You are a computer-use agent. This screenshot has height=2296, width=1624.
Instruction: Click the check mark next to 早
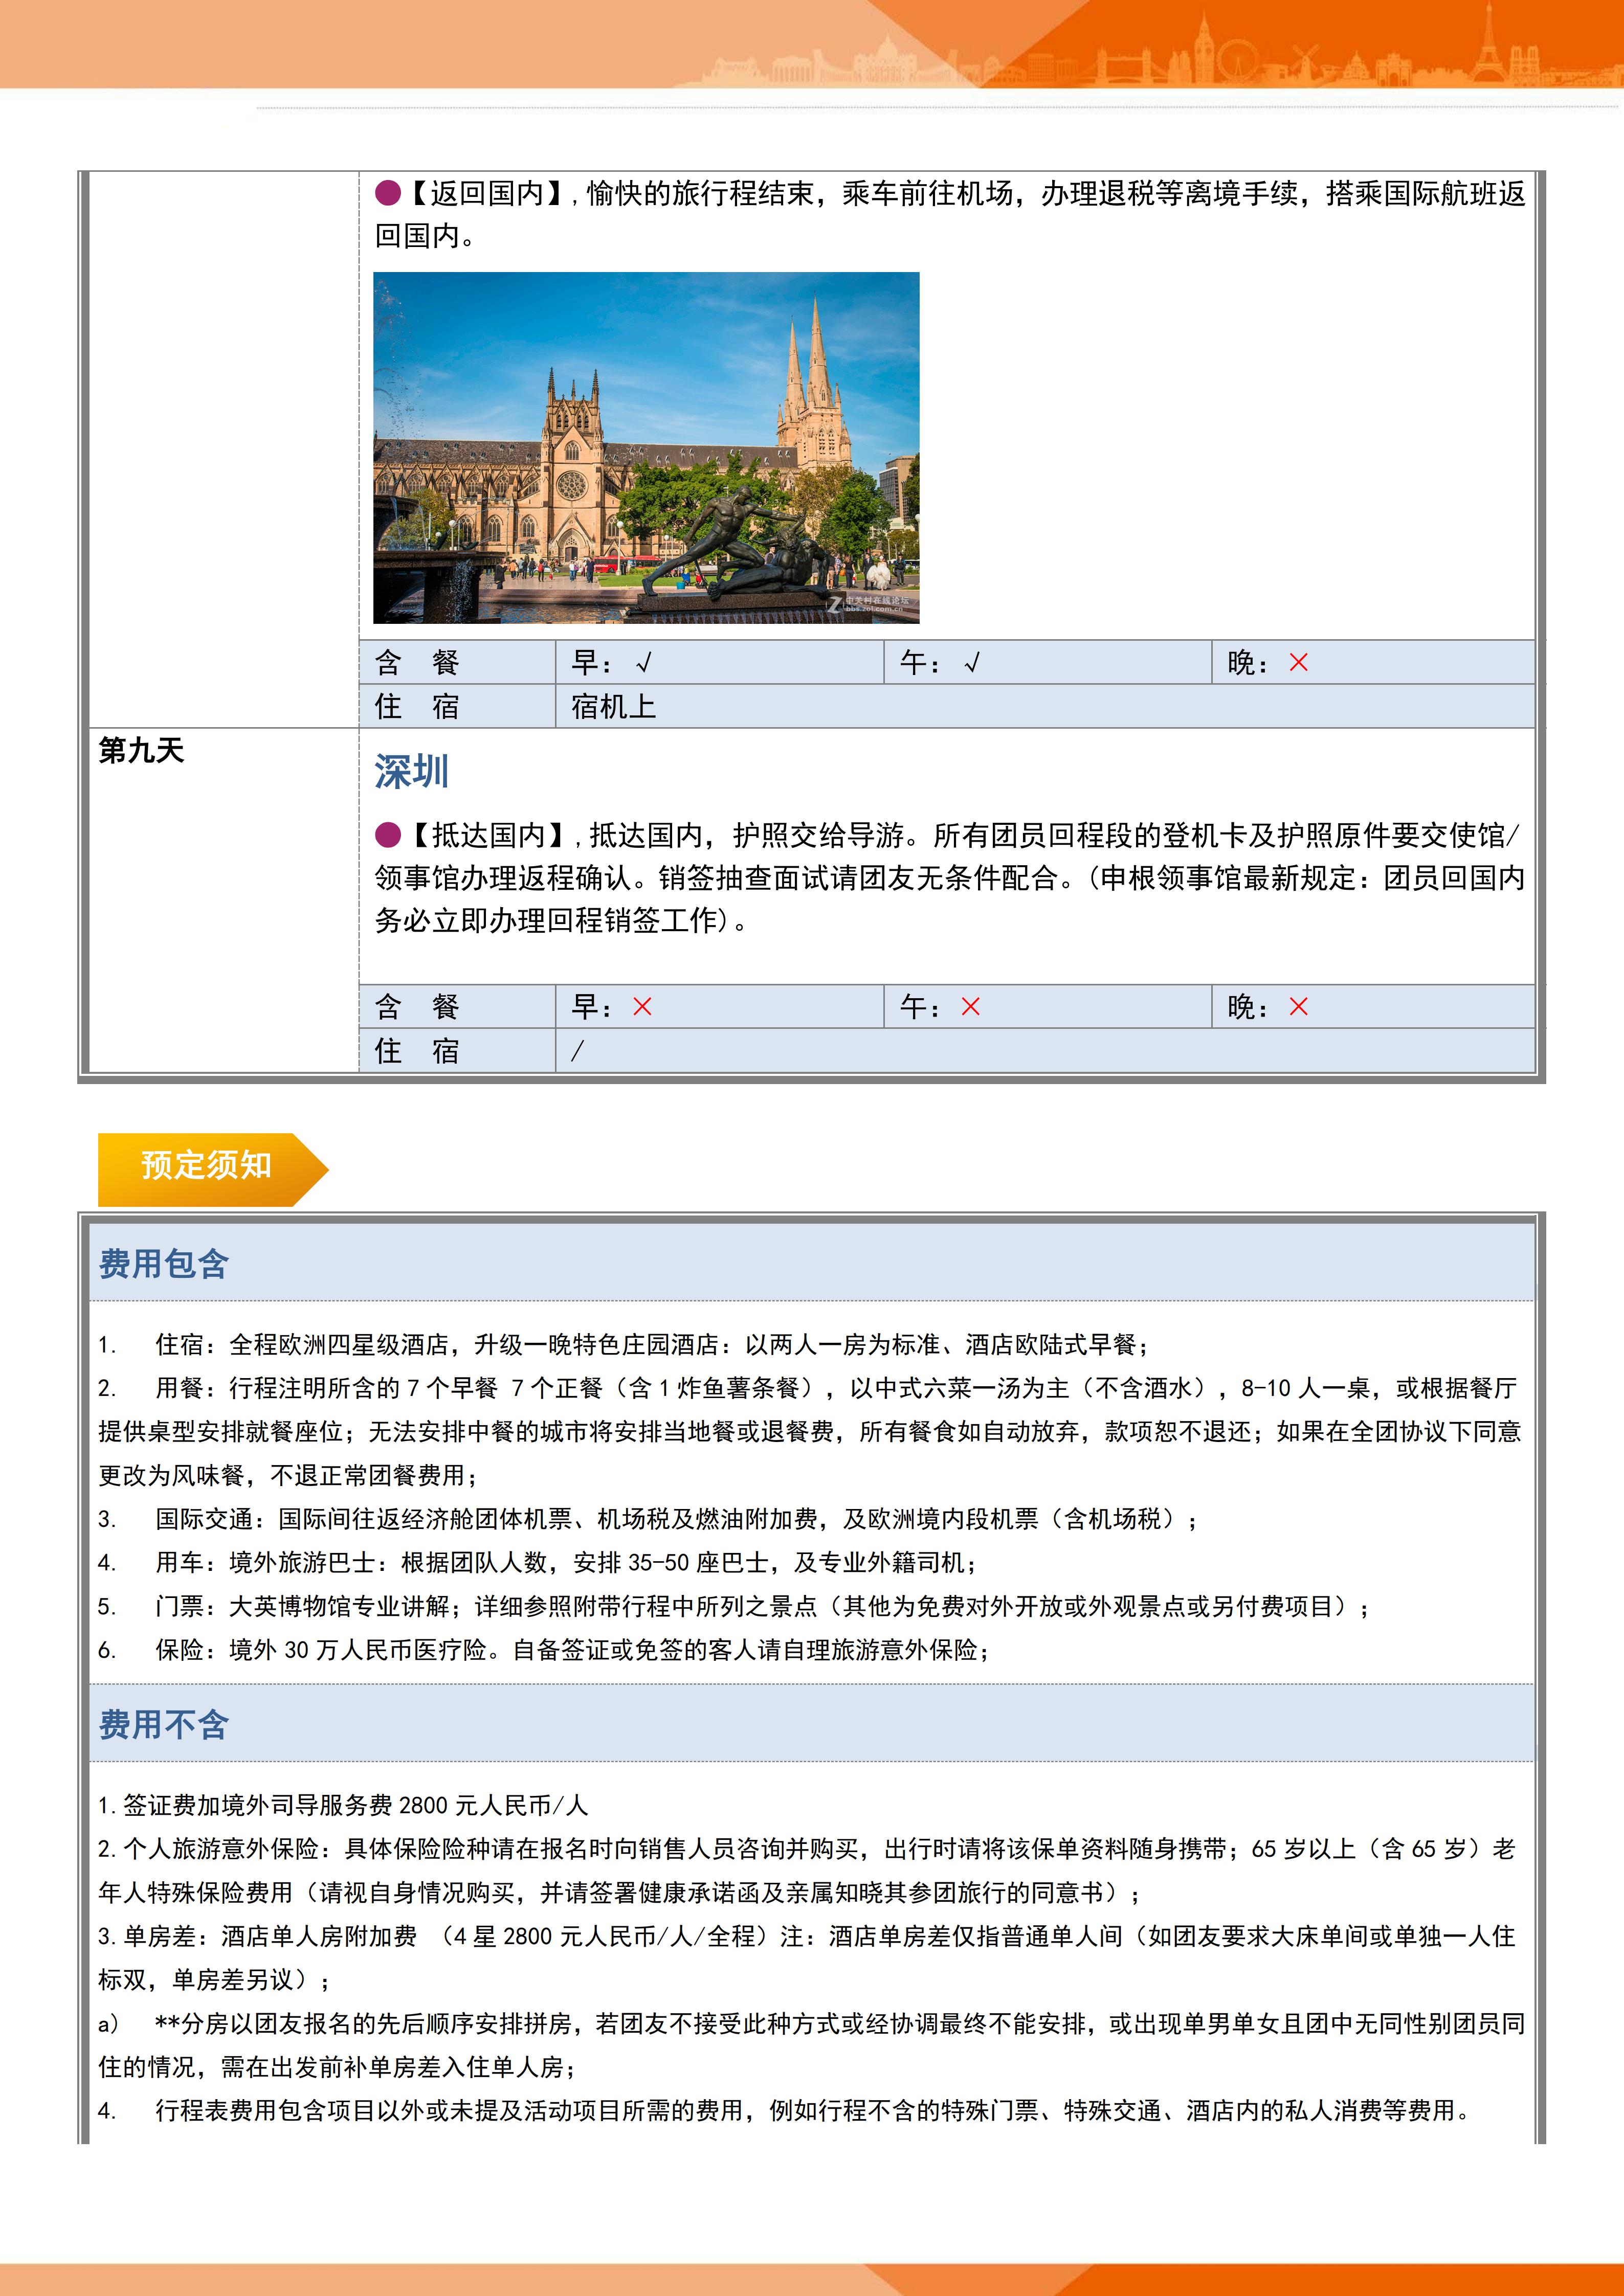[x=643, y=662]
